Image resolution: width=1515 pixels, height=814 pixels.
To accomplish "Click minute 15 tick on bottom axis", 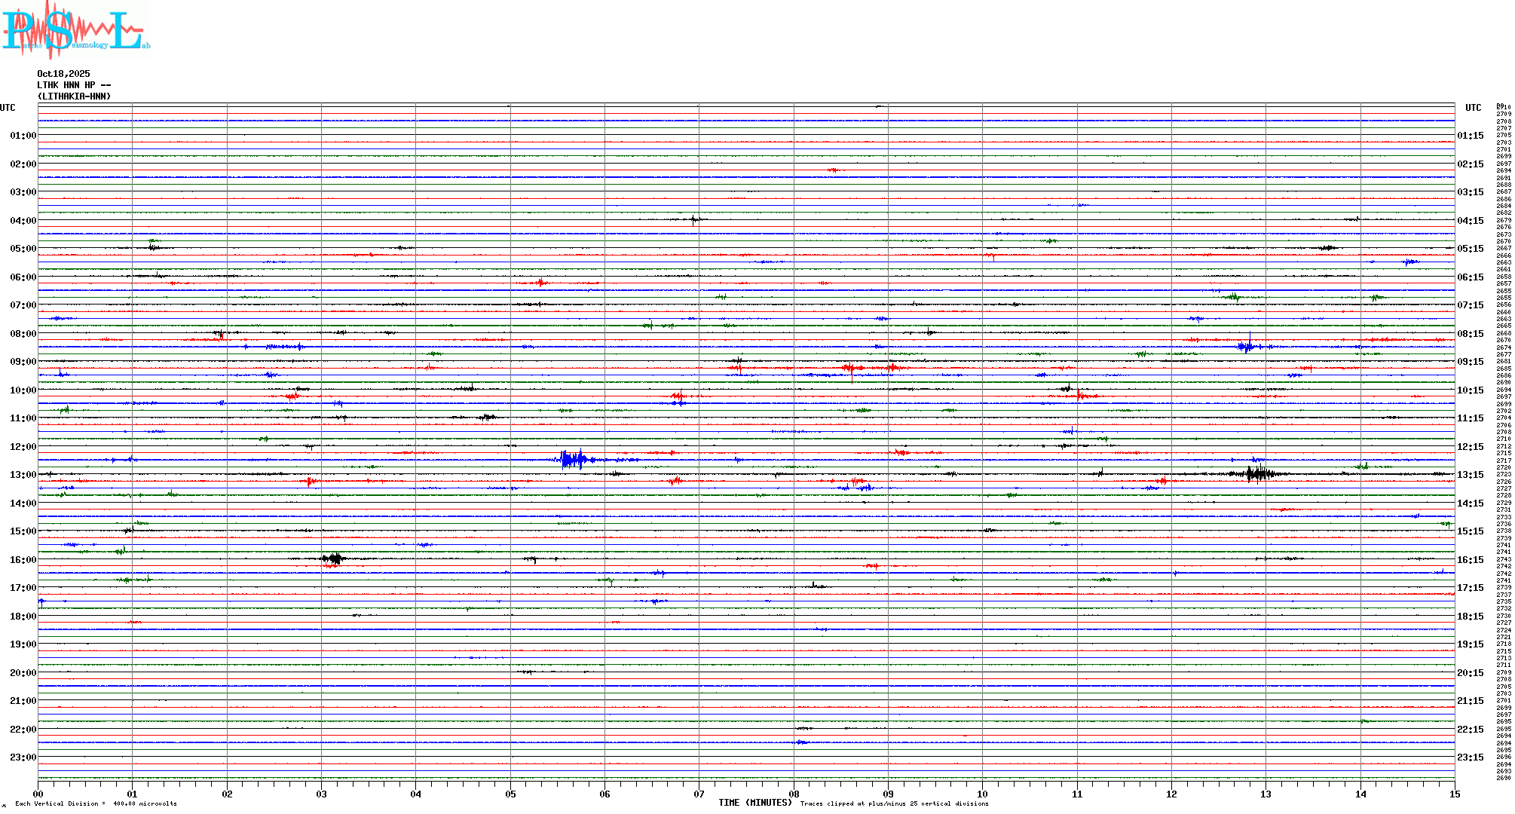I will [x=1454, y=794].
